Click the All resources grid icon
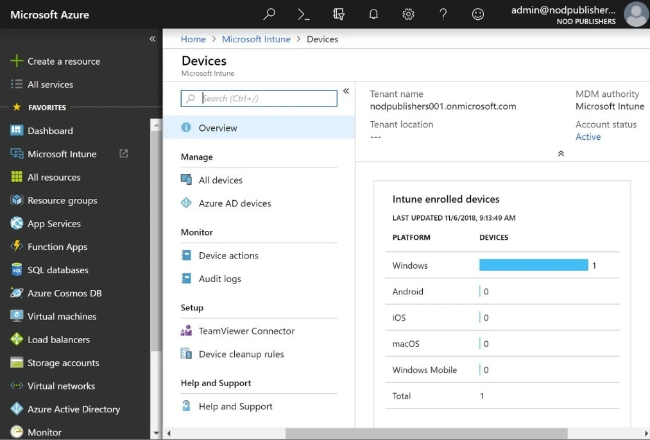This screenshot has width=650, height=440. (17, 177)
